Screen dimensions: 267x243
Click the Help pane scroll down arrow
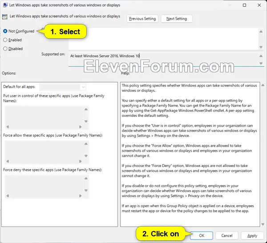tap(263, 224)
